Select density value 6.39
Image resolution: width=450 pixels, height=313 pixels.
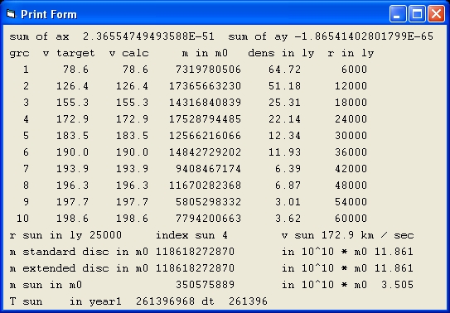tap(288, 169)
